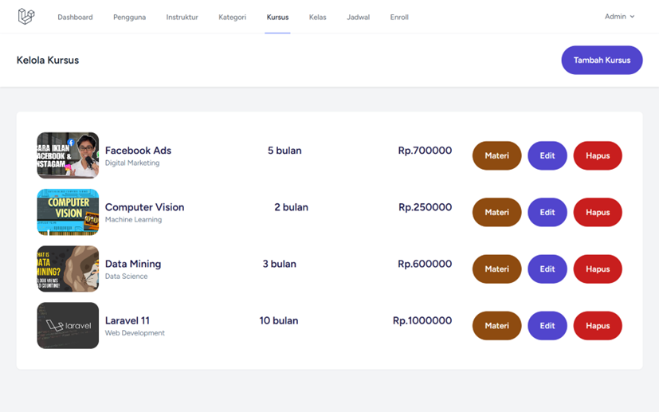Image resolution: width=659 pixels, height=412 pixels.
Task: Click the Machine Learning category label
Action: click(x=133, y=219)
